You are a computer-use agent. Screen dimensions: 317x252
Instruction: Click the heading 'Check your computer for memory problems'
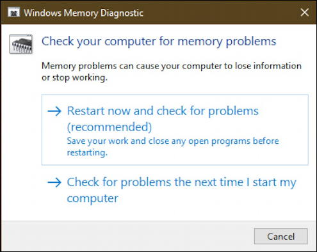[159, 42]
